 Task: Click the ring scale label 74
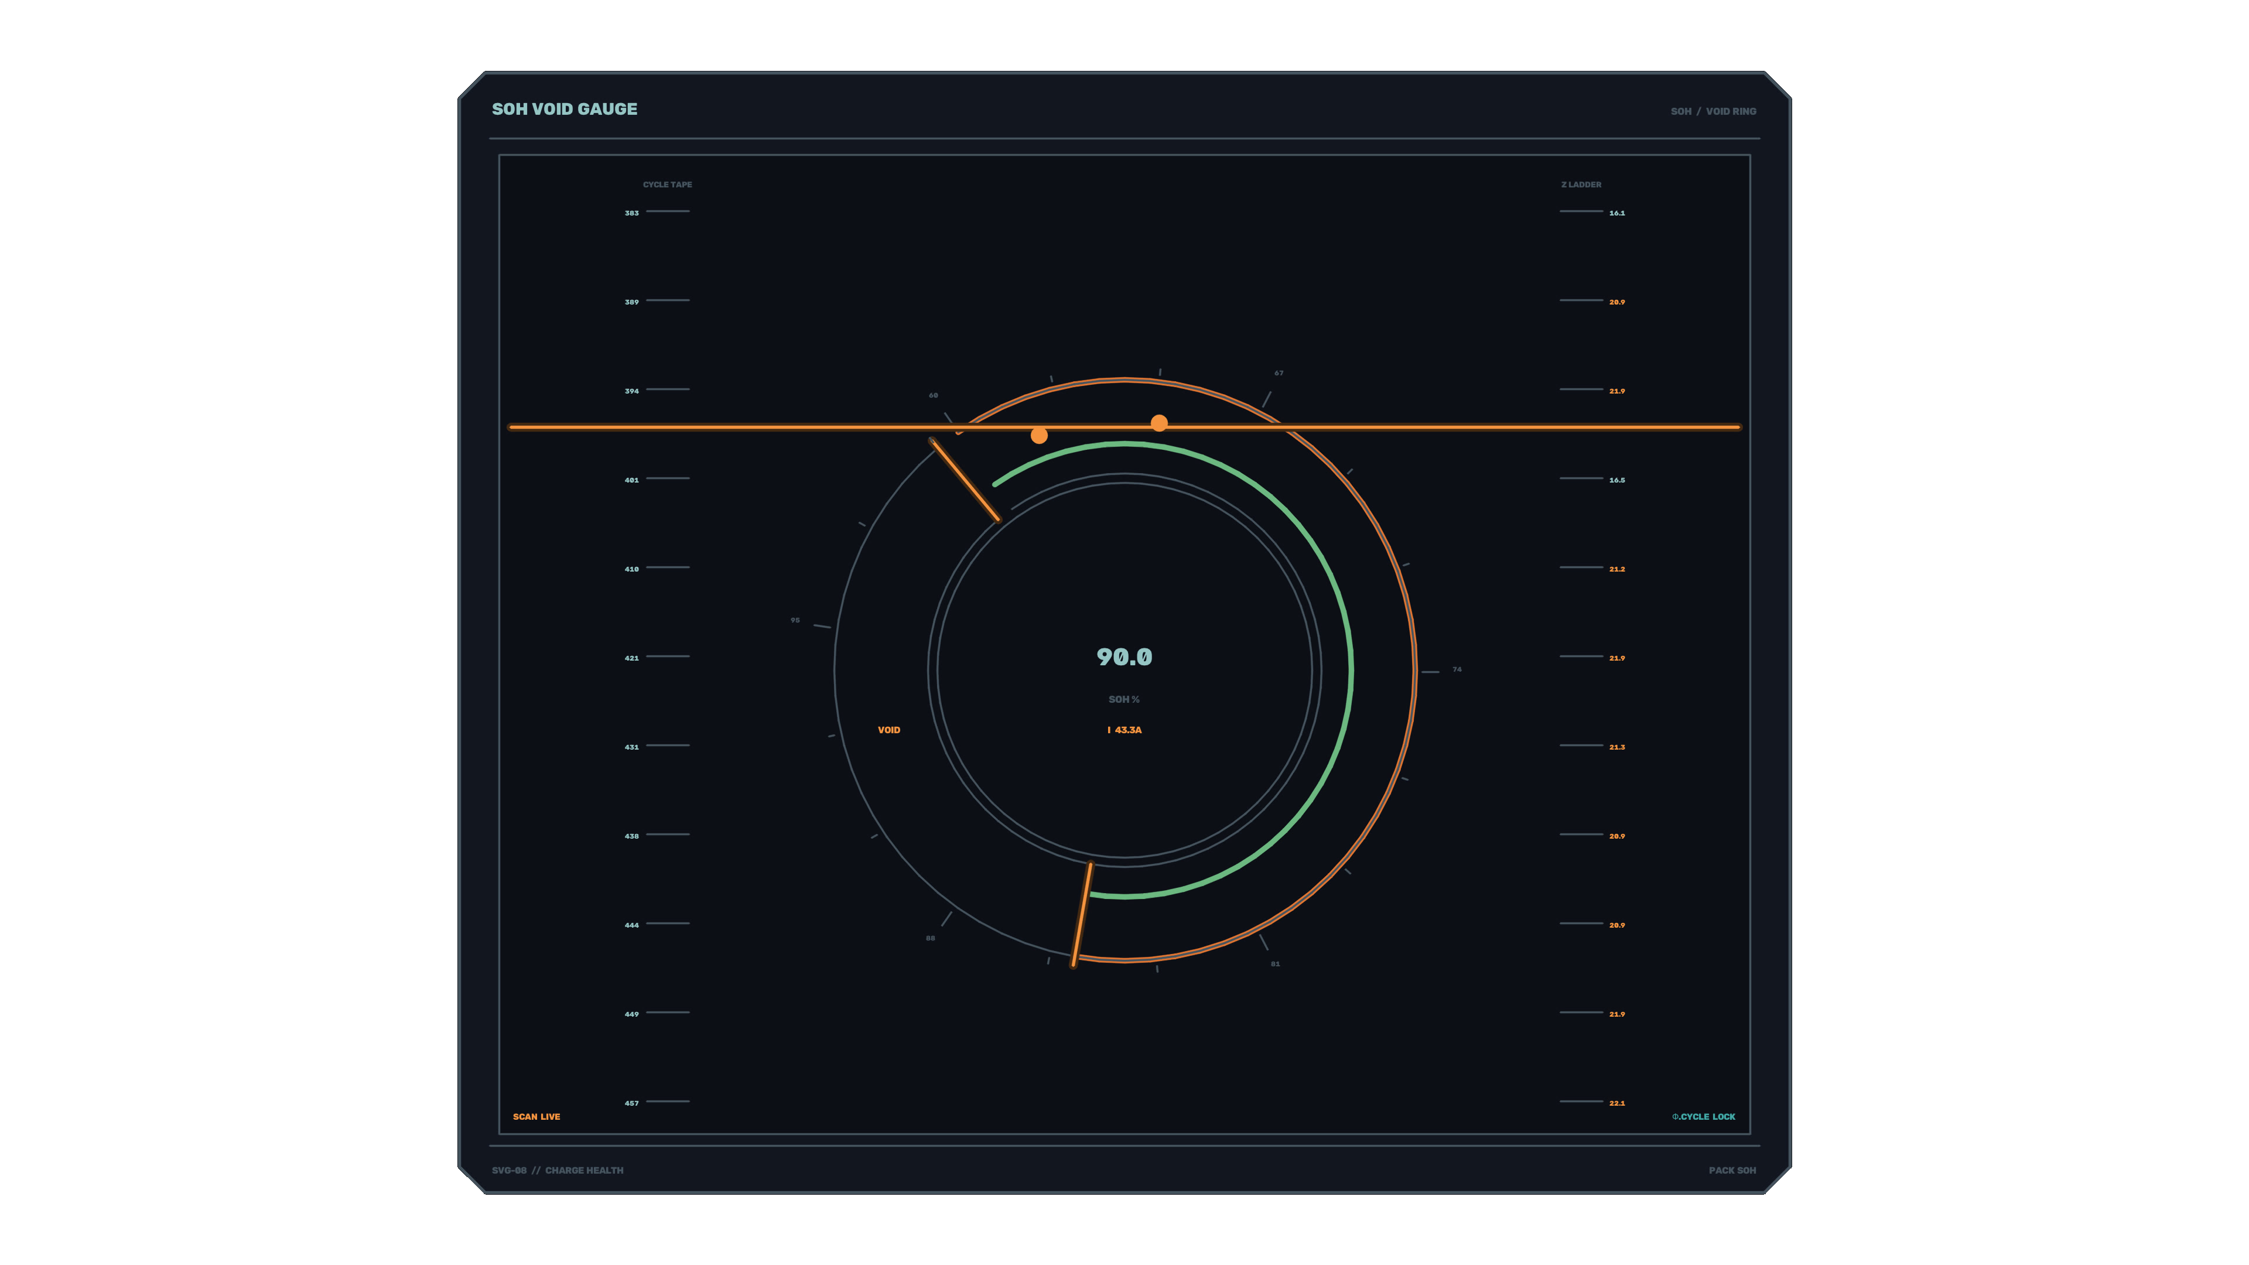tap(1457, 669)
